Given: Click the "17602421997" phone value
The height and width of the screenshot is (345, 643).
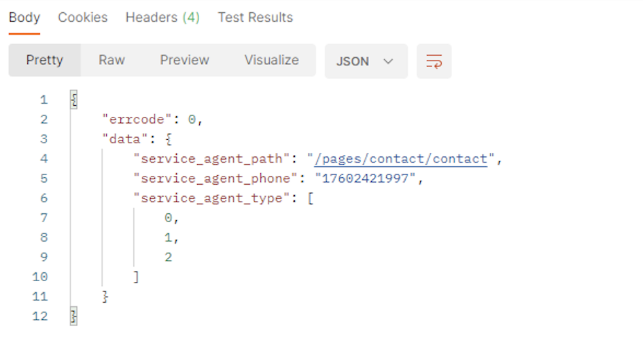Looking at the screenshot, I should point(365,178).
